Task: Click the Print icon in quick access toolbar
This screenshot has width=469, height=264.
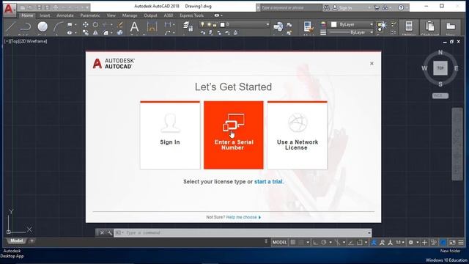Action: pos(56,7)
